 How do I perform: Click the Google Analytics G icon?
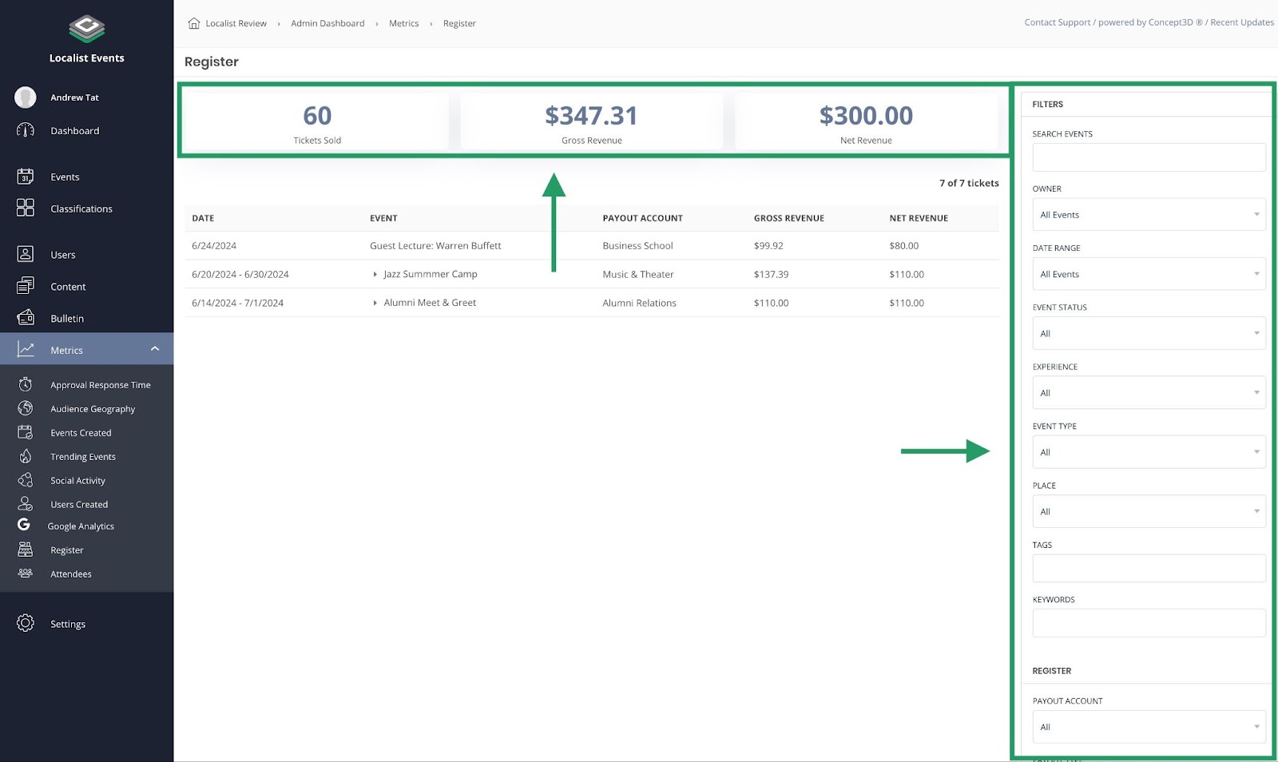24,525
